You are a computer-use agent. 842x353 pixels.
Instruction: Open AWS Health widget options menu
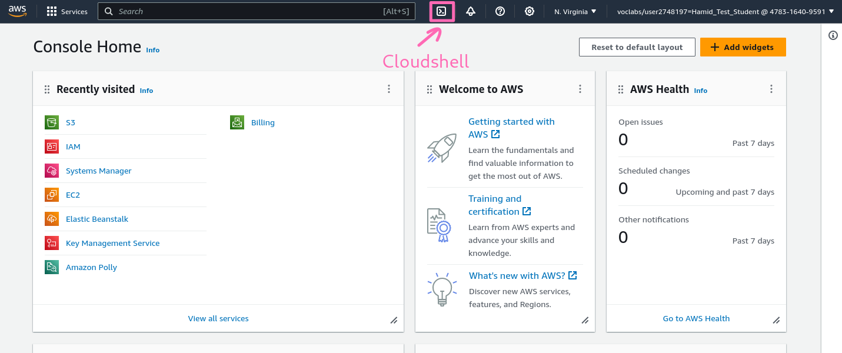[771, 89]
